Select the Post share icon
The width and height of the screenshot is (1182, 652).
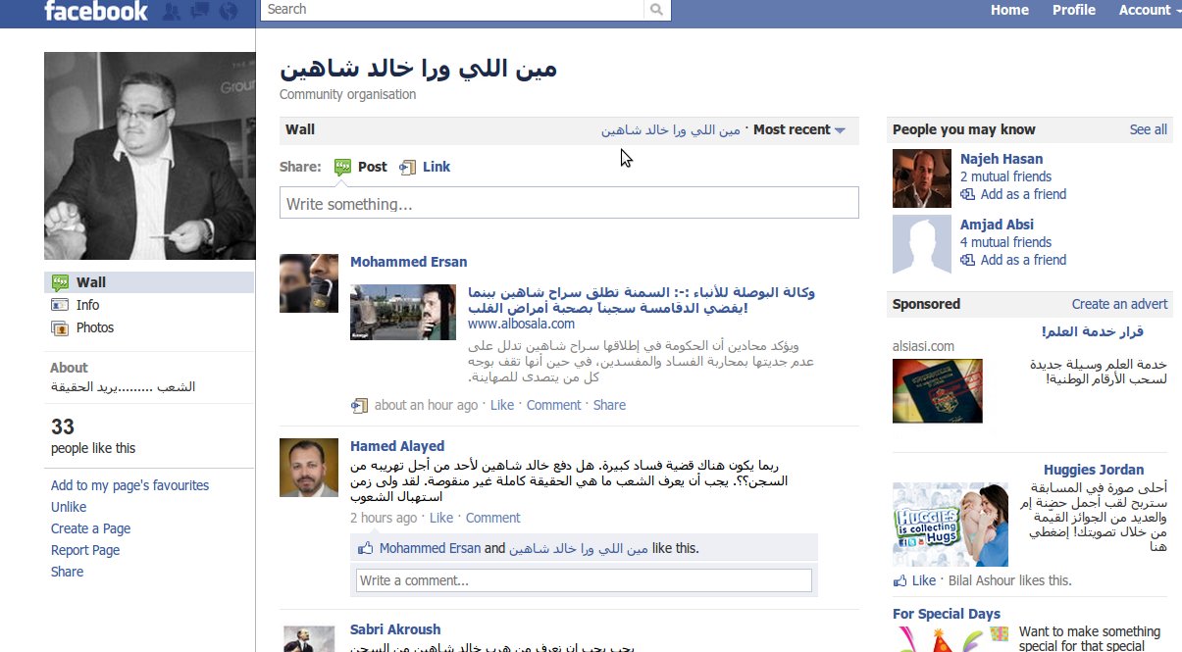342,168
